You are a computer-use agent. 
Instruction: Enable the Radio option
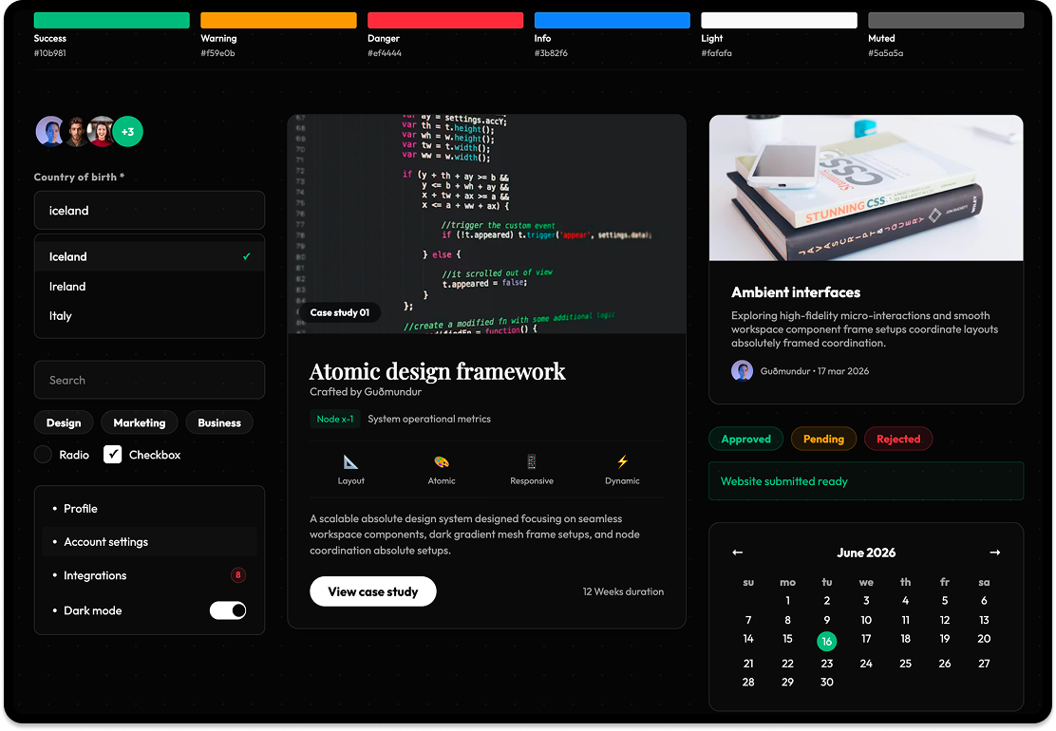(42, 454)
